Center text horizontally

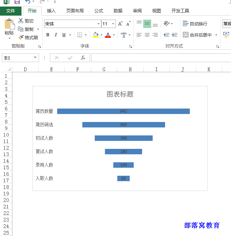click(147, 35)
